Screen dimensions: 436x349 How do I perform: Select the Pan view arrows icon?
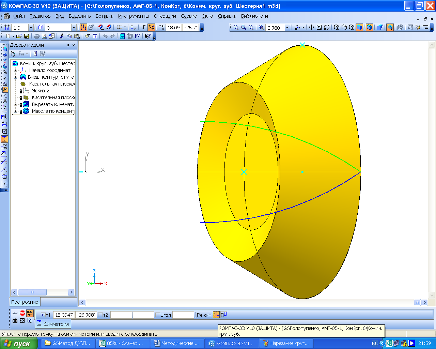coord(311,28)
